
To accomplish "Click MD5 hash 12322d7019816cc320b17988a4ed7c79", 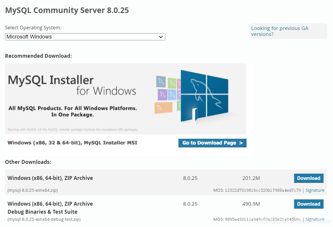I will [263, 190].
